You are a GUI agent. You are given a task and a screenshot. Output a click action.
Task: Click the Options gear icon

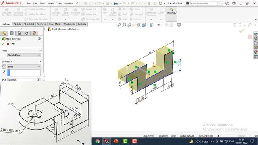coord(160,3)
